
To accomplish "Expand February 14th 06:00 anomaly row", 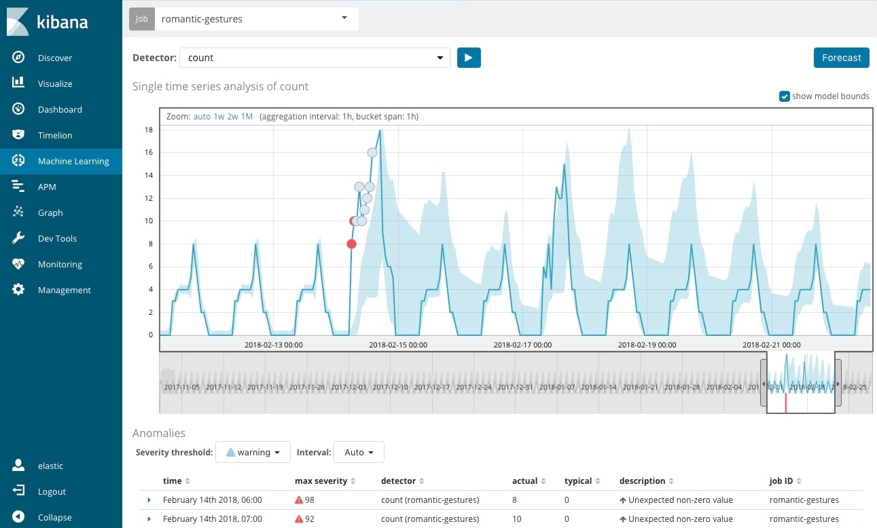I will tap(149, 500).
